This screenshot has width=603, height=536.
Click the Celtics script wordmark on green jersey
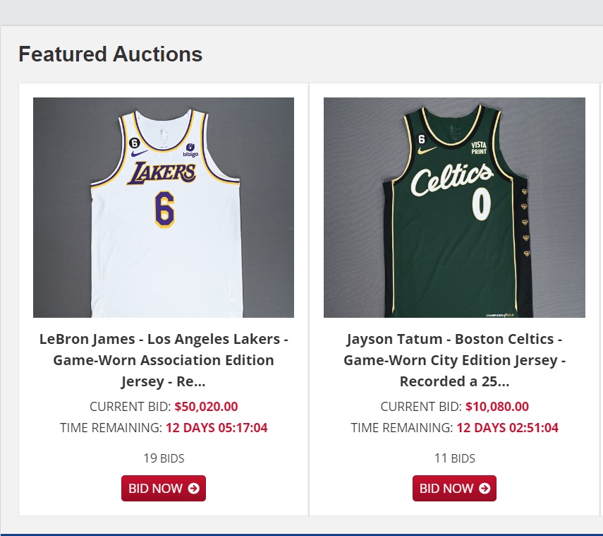(452, 179)
